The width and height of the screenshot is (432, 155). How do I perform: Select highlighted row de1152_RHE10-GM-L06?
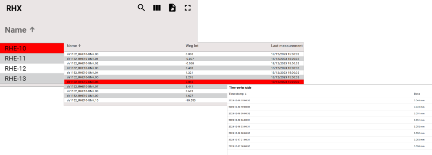pos(184,82)
